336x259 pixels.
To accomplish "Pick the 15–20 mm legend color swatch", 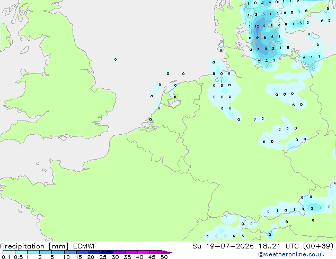I will (82, 252).
